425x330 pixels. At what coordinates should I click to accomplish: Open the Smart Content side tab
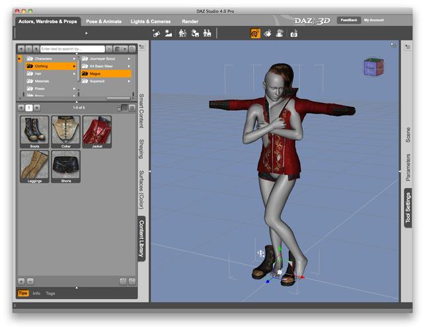click(x=141, y=111)
